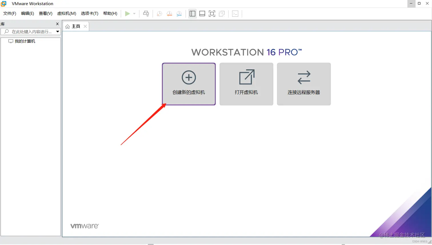Viewport: 432px width, 245px height.
Task: Click 打开虚拟机 button
Action: [x=246, y=84]
